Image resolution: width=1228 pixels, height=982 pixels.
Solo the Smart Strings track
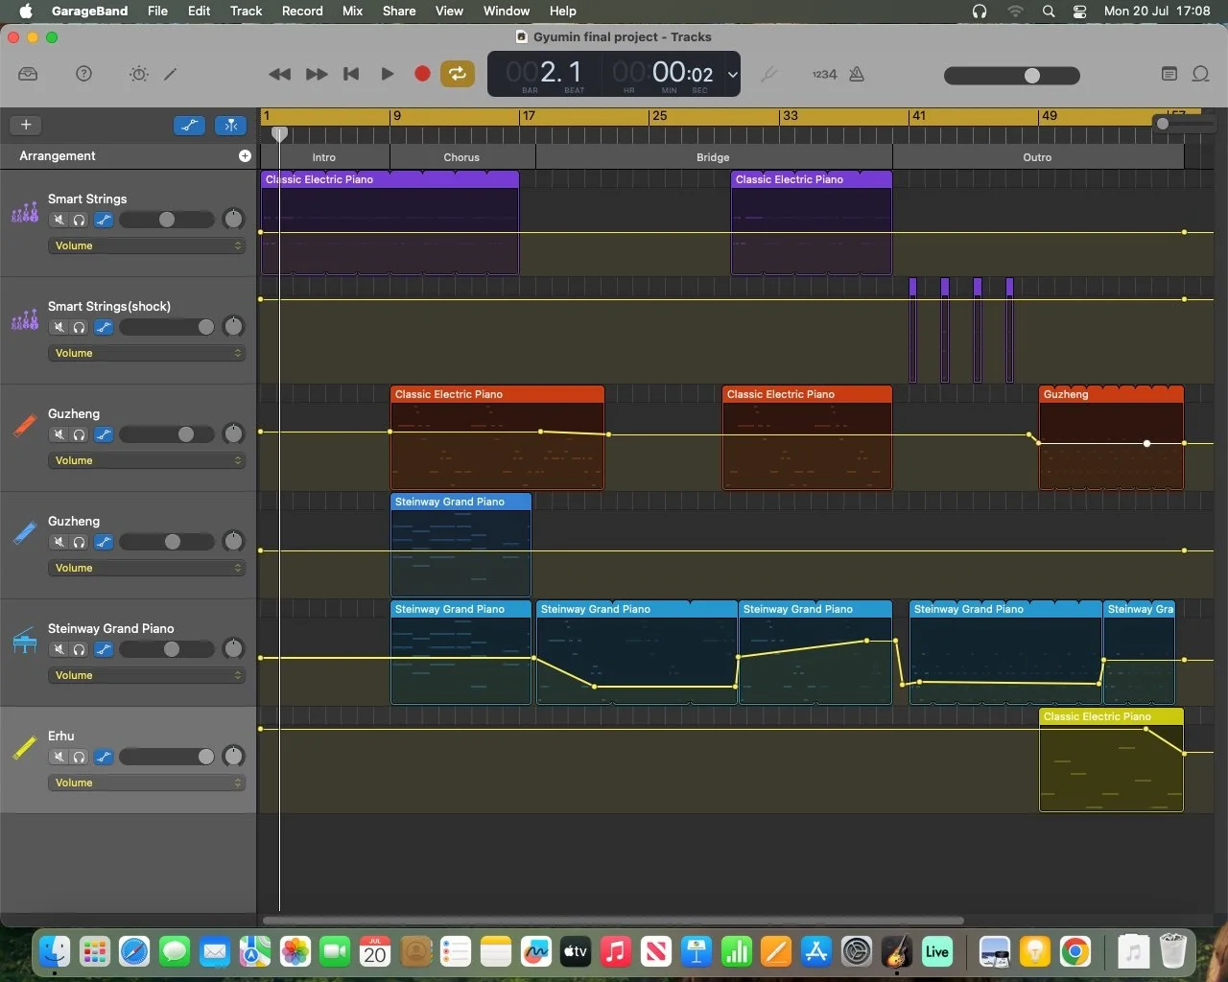(80, 221)
